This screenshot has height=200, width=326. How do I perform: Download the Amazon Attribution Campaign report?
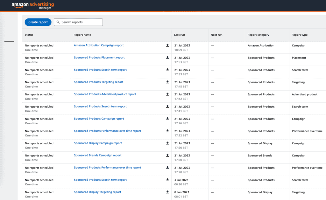click(167, 45)
